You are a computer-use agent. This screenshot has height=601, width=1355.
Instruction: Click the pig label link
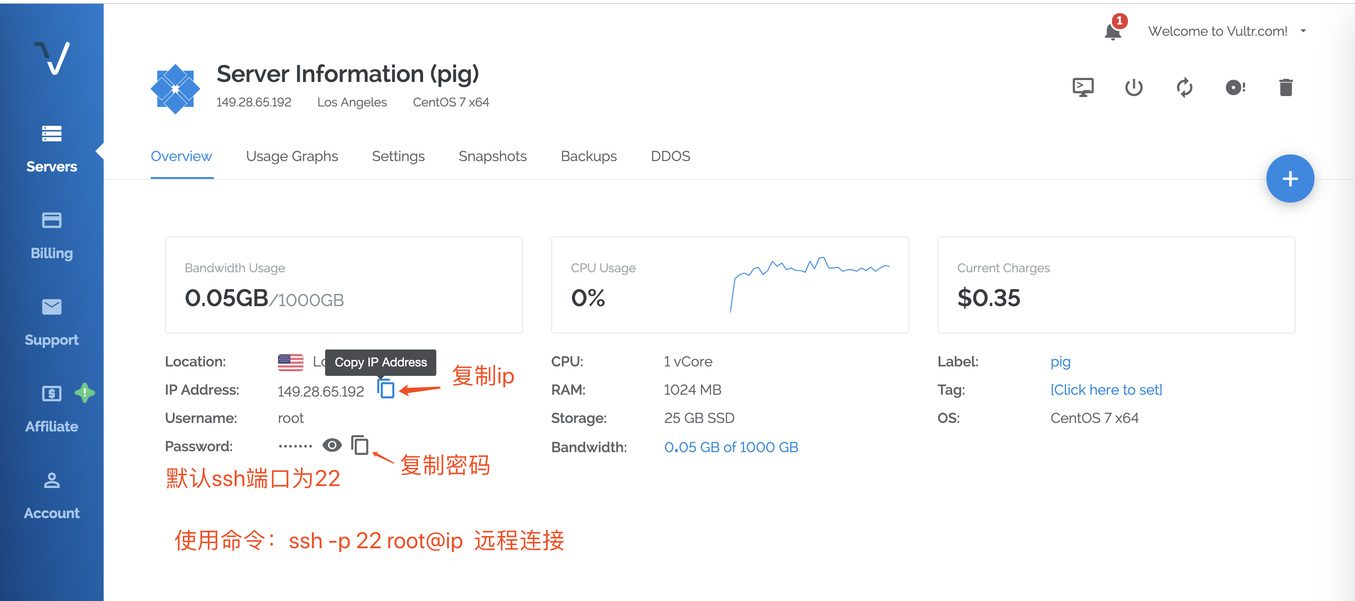(1061, 361)
